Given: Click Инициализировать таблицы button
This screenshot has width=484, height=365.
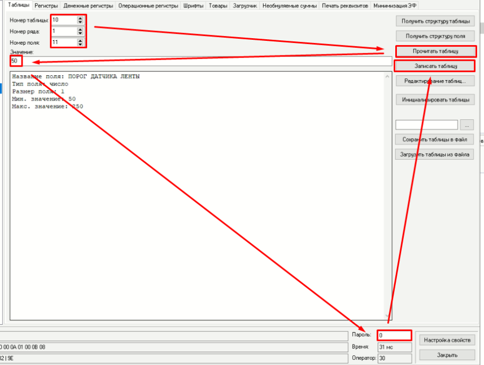Looking at the screenshot, I should (x=436, y=100).
